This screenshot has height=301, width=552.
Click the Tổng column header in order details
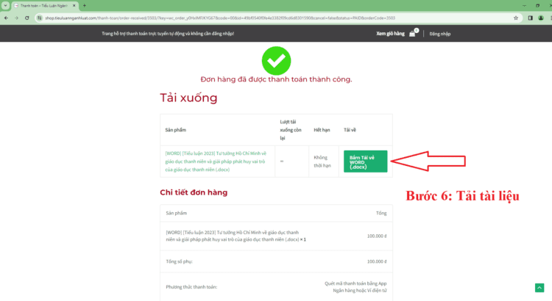coord(381,213)
